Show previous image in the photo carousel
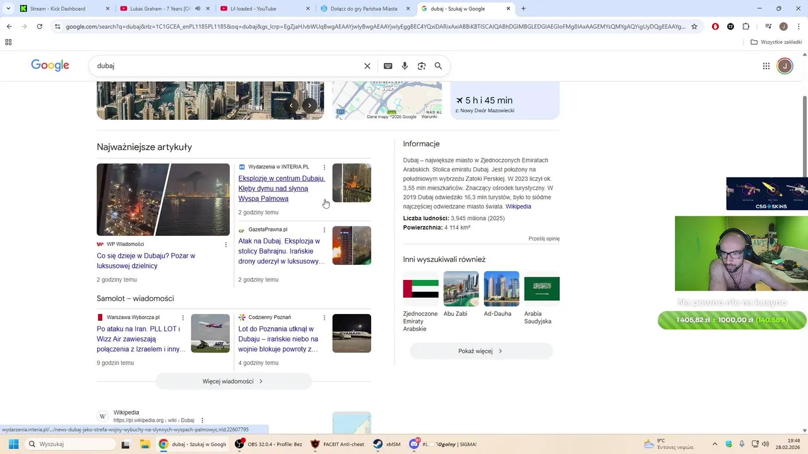The image size is (808, 454). tap(290, 105)
